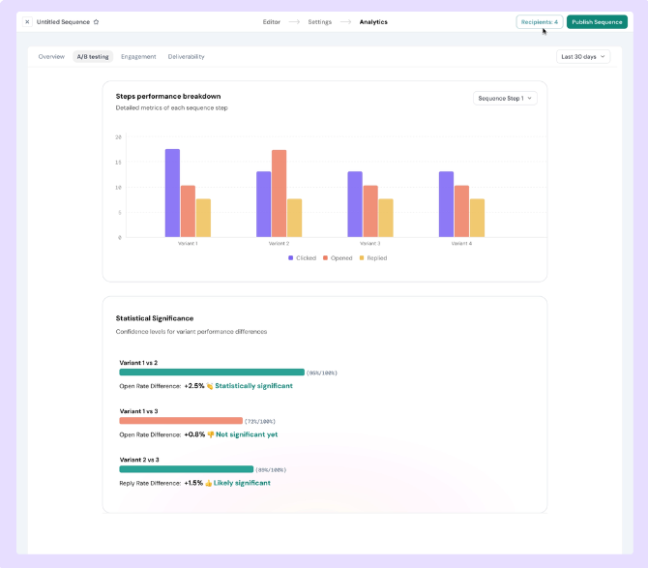Image resolution: width=648 pixels, height=568 pixels.
Task: Click the thumbs-up icon by Likely significant
Action: click(208, 483)
